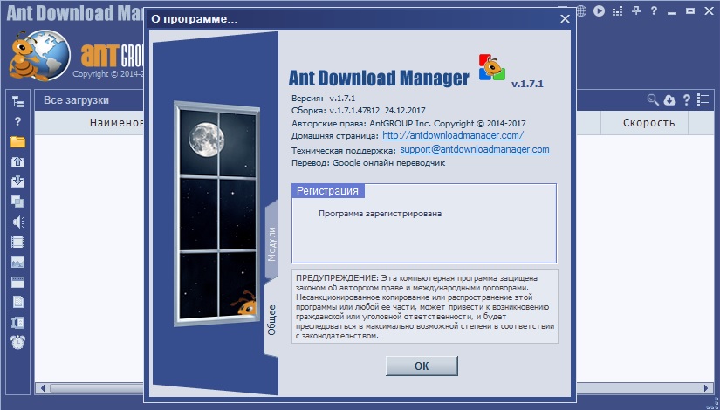Viewport: 720px width, 410px height.
Task: Click the ant globe logo in main window
Action: click(39, 55)
